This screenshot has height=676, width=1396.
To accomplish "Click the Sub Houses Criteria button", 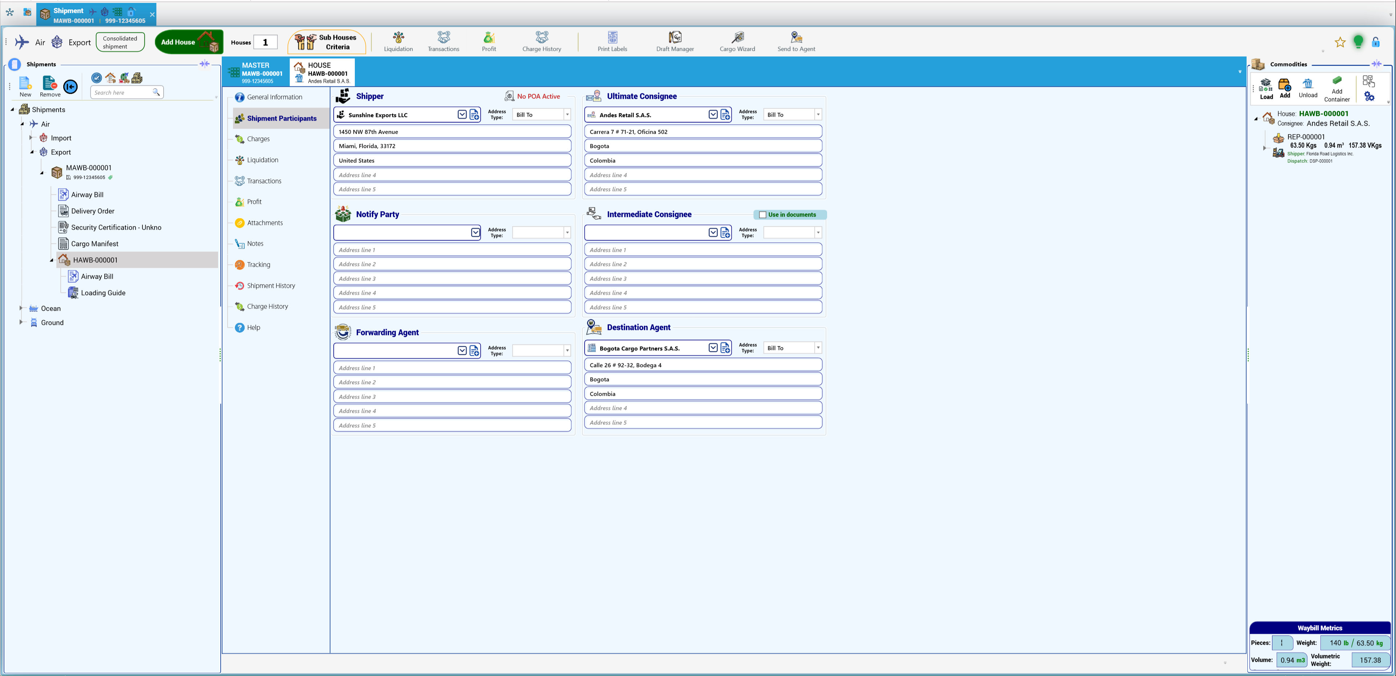I will coord(326,42).
